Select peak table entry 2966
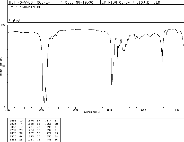 [13, 121]
